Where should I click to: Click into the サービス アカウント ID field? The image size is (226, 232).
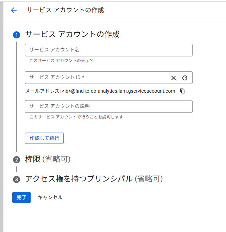coord(95,78)
